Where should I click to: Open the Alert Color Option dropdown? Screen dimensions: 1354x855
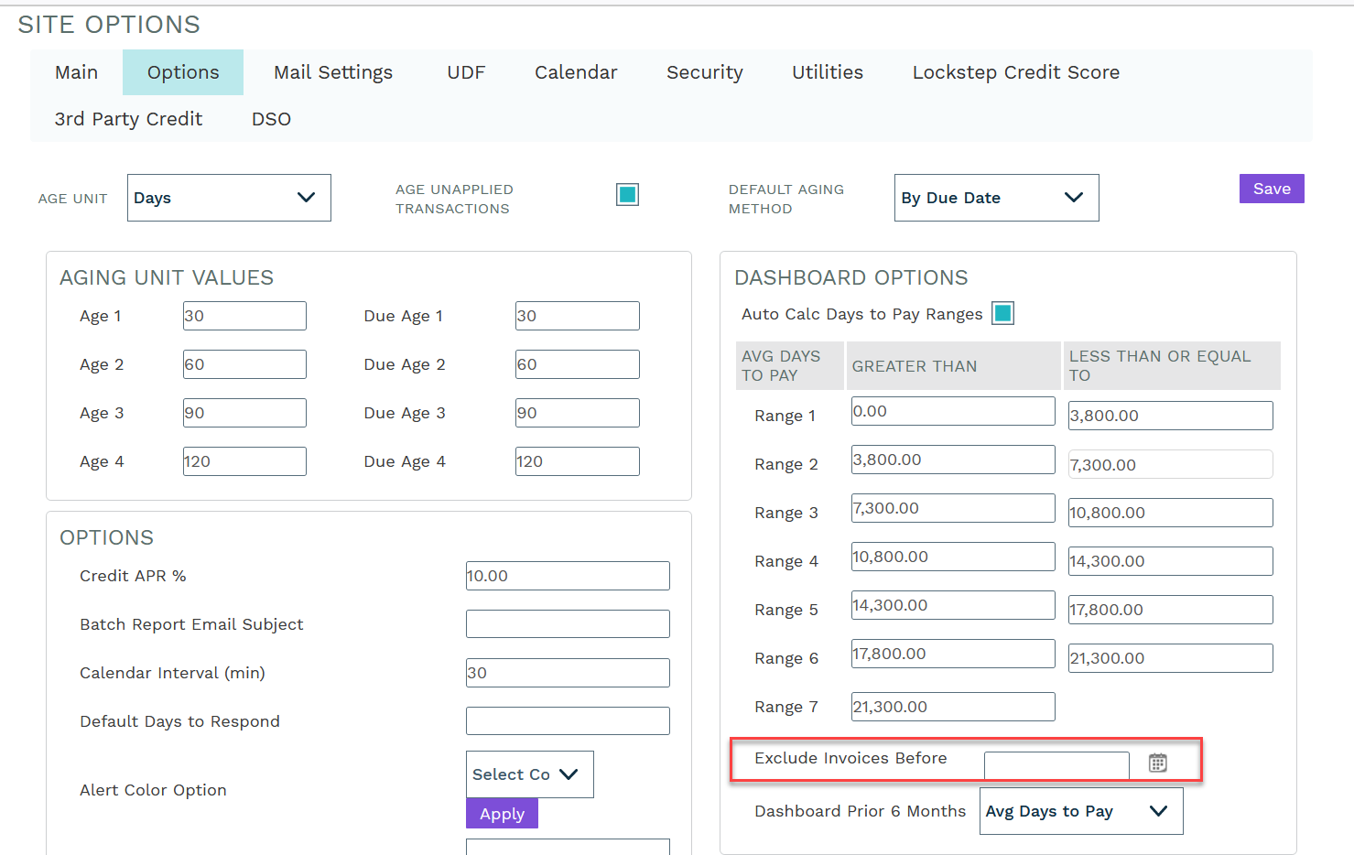(x=529, y=774)
